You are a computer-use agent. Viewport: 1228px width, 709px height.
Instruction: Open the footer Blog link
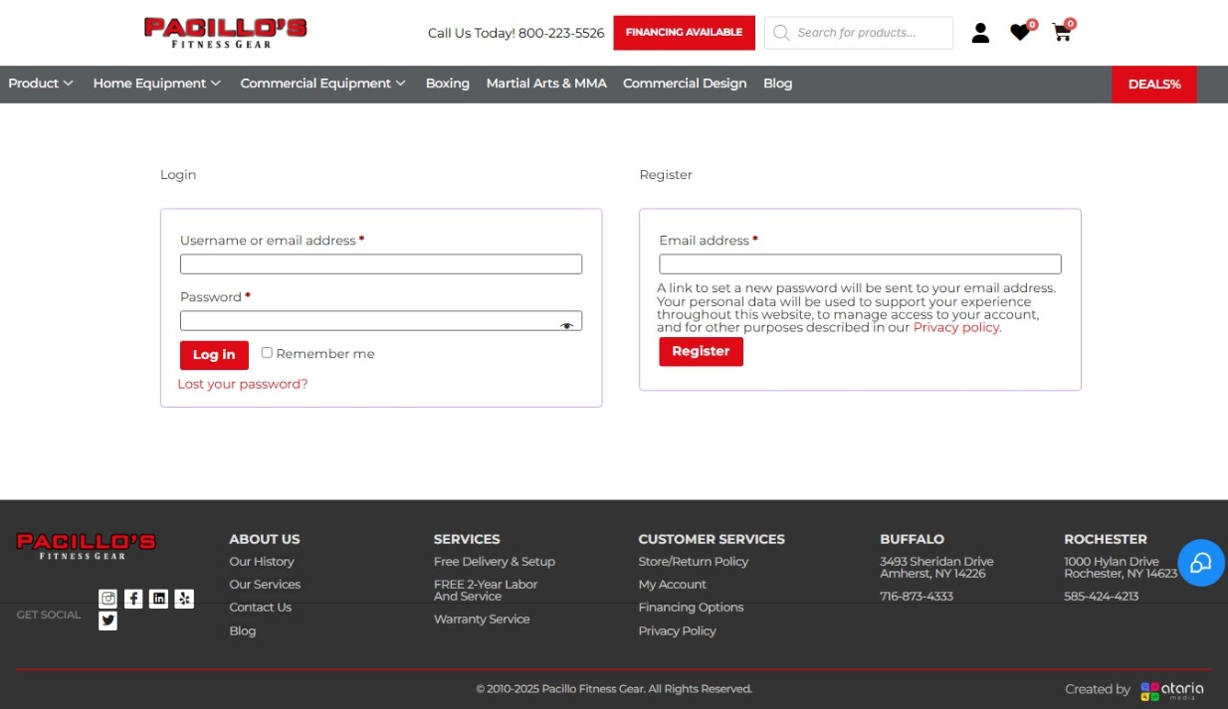(243, 631)
